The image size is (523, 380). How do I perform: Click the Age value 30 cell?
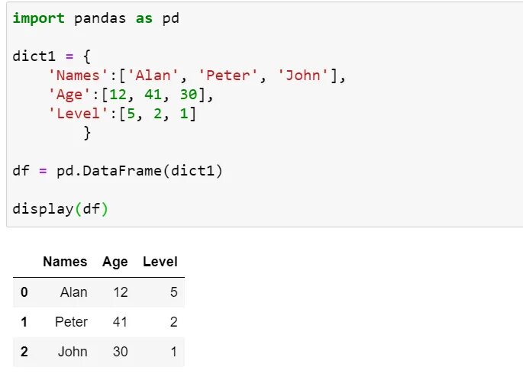[x=118, y=352]
